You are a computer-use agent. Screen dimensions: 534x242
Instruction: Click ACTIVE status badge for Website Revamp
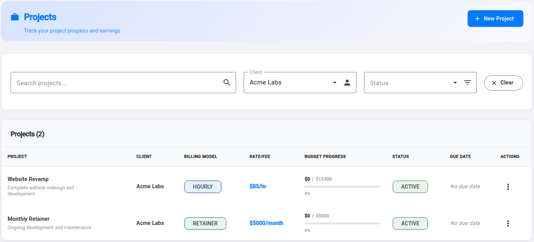coord(410,187)
